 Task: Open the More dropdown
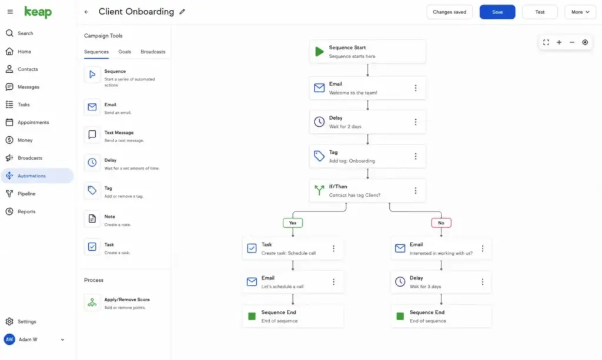pyautogui.click(x=580, y=12)
